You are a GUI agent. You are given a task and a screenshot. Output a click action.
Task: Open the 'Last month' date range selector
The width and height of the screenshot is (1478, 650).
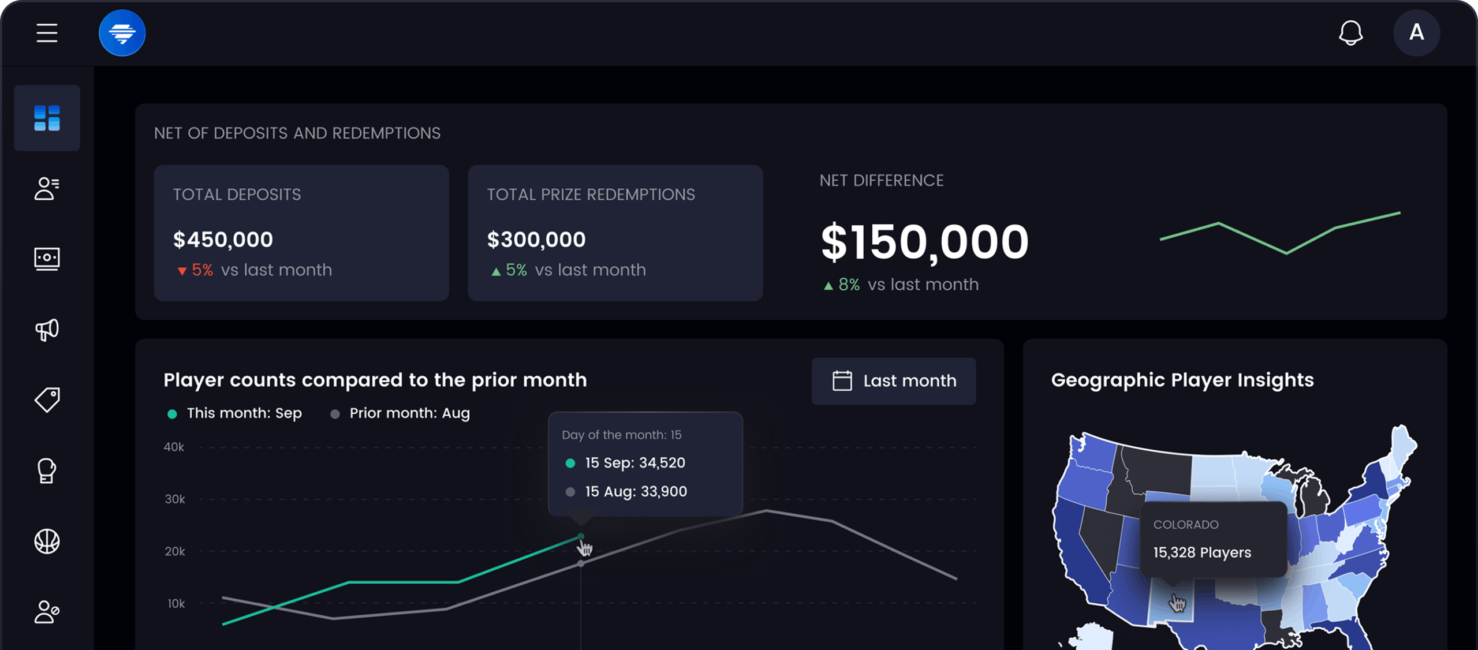click(x=893, y=380)
